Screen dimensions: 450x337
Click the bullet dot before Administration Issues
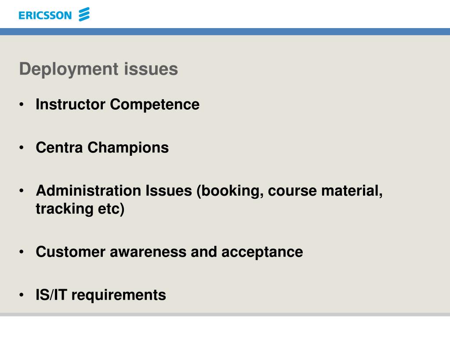point(22,190)
